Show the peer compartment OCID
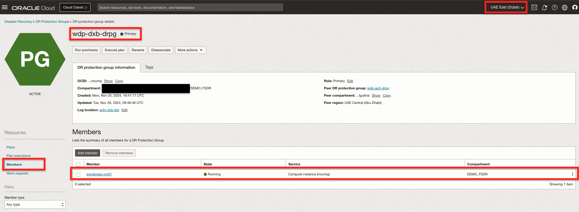The width and height of the screenshot is (579, 212). (x=376, y=95)
